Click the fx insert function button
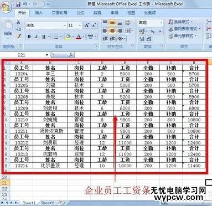The image size is (212, 206). pyautogui.click(x=70, y=55)
